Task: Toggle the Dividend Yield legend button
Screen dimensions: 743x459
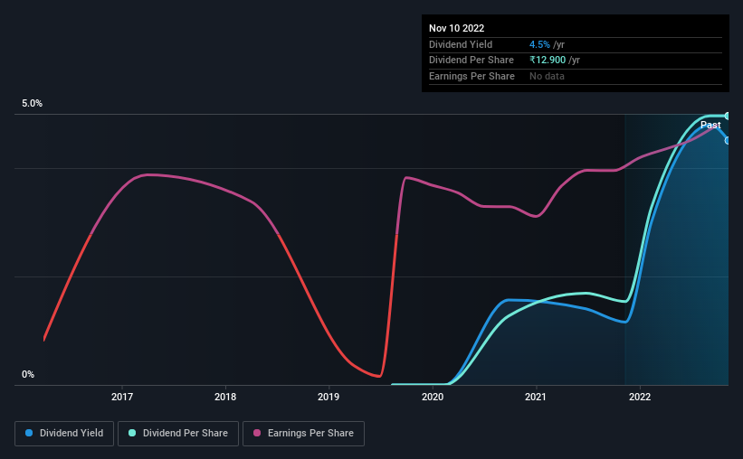Action: click(x=64, y=434)
